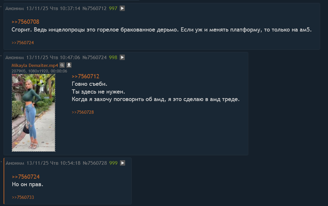Click post number №7560728 to reply
328x206 pixels.
pyautogui.click(x=95, y=163)
